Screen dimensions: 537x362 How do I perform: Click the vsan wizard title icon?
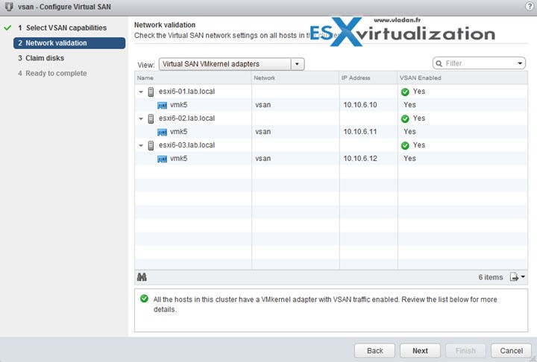(x=9, y=7)
